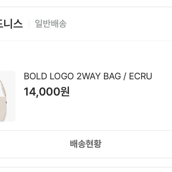Tap the bag image beside the product name

[7, 96]
